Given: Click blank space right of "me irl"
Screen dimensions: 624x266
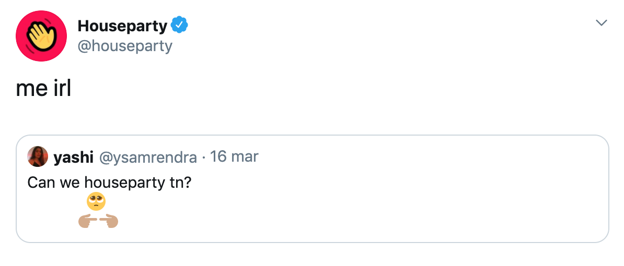Looking at the screenshot, I should [x=314, y=89].
